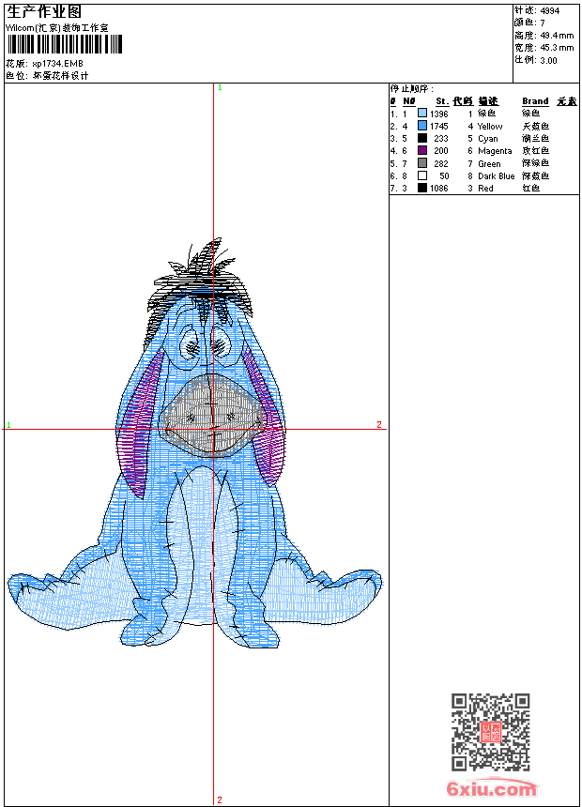Click the scale value 3.00
The width and height of the screenshot is (582, 807).
[548, 60]
